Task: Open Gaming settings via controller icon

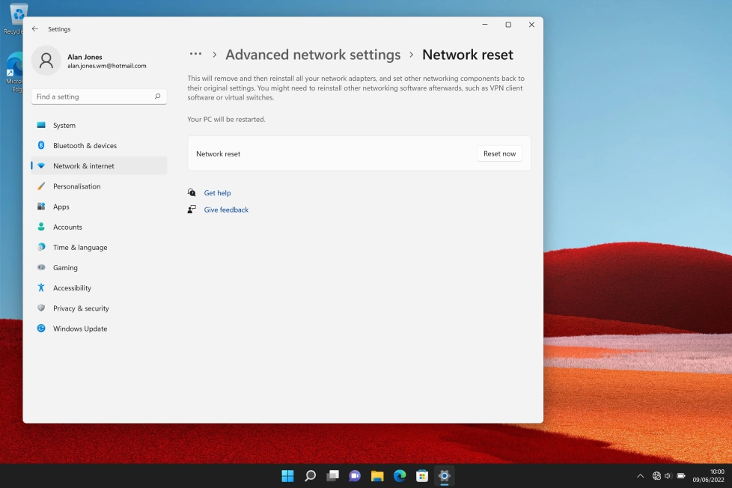Action: [x=41, y=267]
